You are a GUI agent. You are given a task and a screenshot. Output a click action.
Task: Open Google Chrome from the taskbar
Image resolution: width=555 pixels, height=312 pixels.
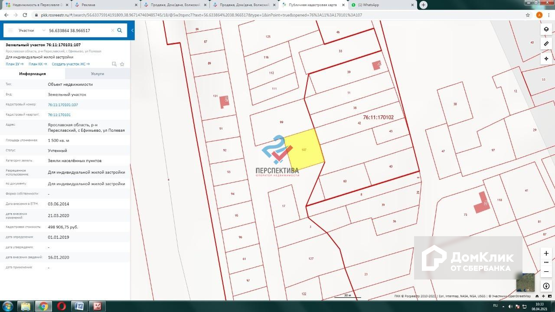43,306
